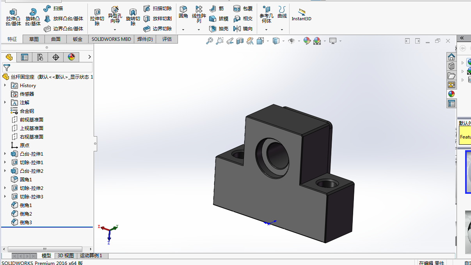This screenshot has width=471, height=265.
Task: Click the Zoom to Area icon
Action: [x=220, y=40]
